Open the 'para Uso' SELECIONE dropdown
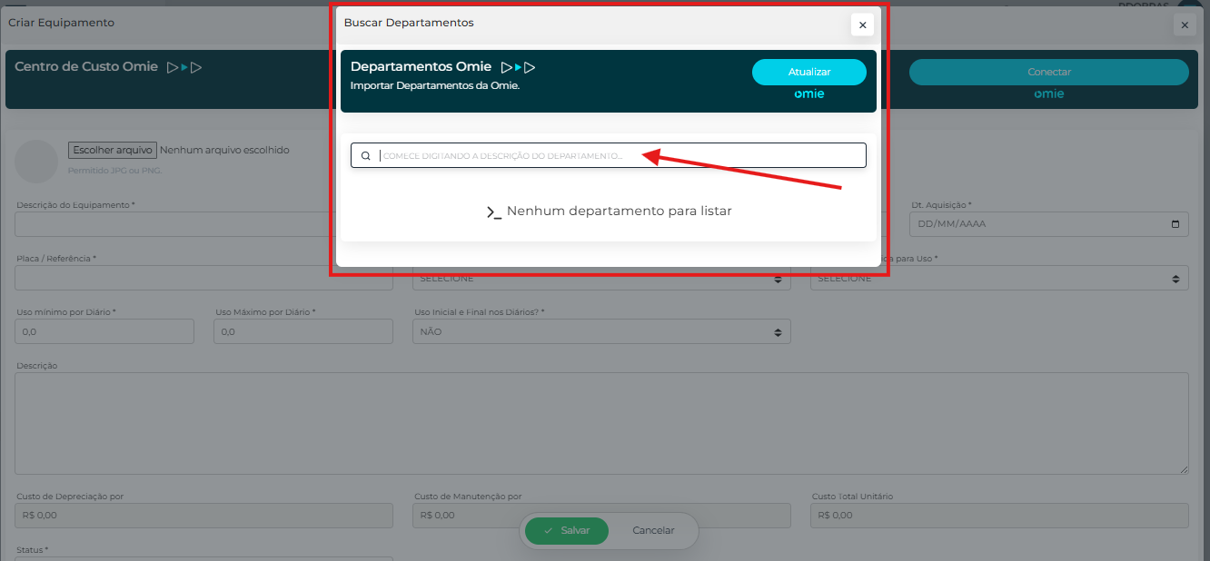1210x561 pixels. coord(999,279)
